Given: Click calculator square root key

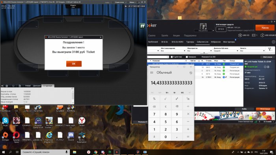Looking at the screenshot, I should tap(165, 99).
